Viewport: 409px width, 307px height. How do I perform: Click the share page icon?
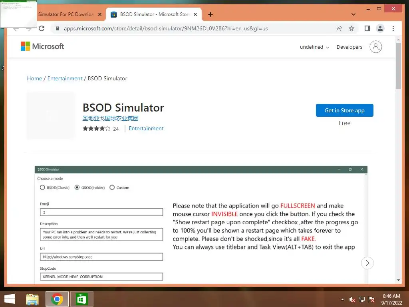click(x=339, y=28)
